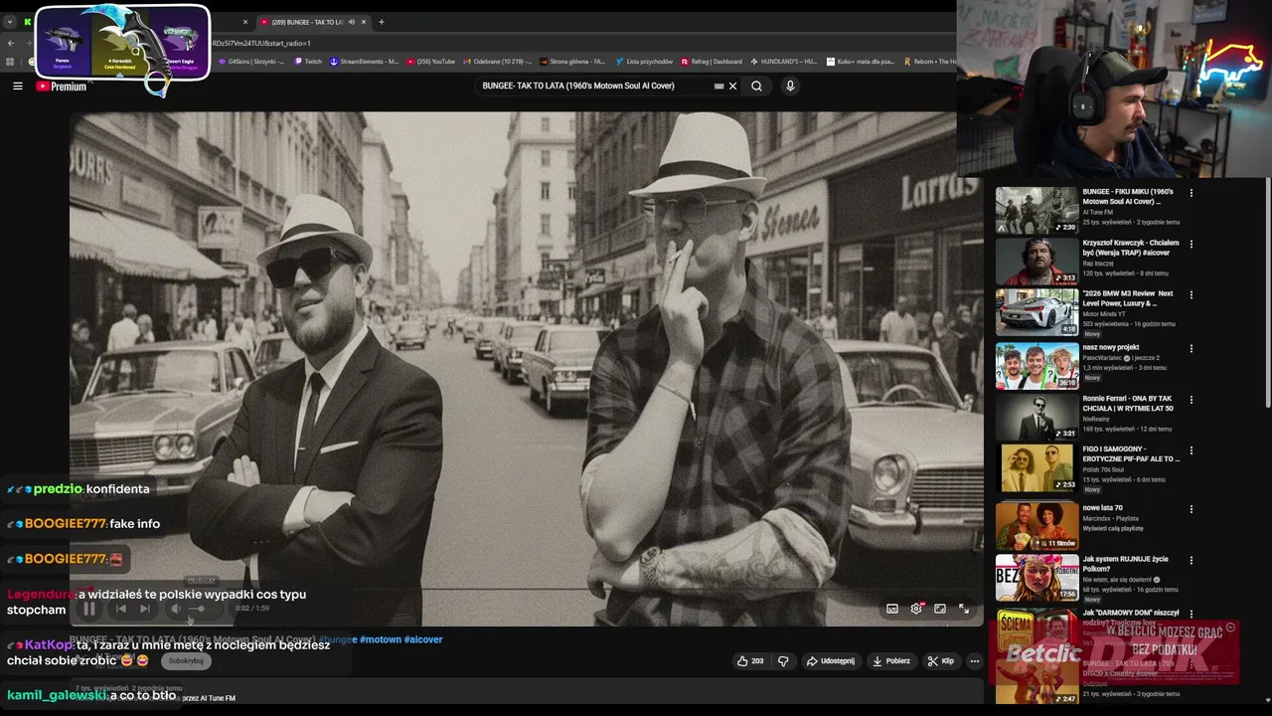Open options for nowe lata 70 playlist
The width and height of the screenshot is (1272, 716).
click(x=1192, y=509)
